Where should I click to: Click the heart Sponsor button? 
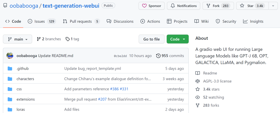151,6
